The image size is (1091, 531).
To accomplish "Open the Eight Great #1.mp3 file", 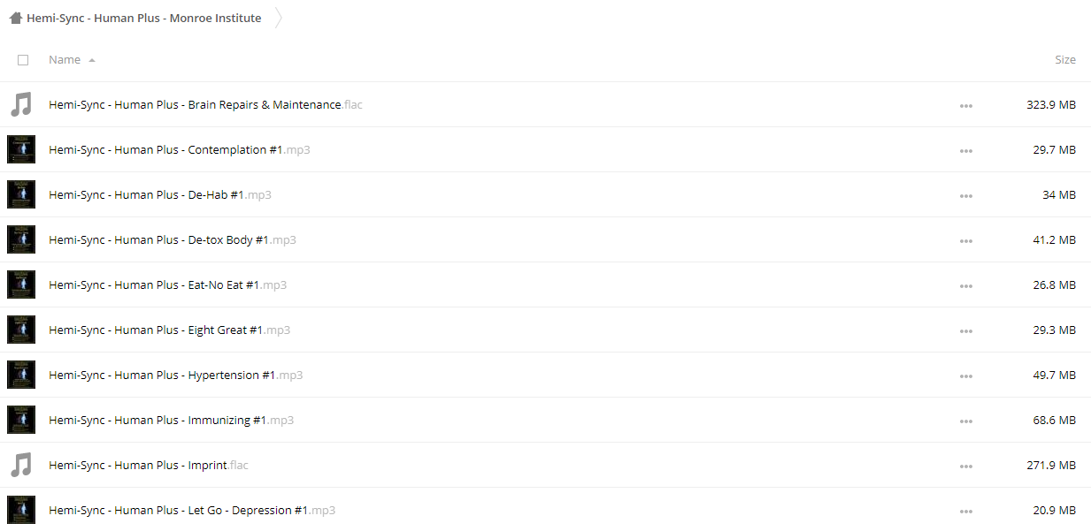I will (x=169, y=330).
